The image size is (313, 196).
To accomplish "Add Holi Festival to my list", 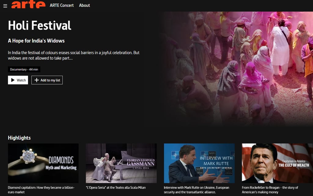I will pos(47,80).
